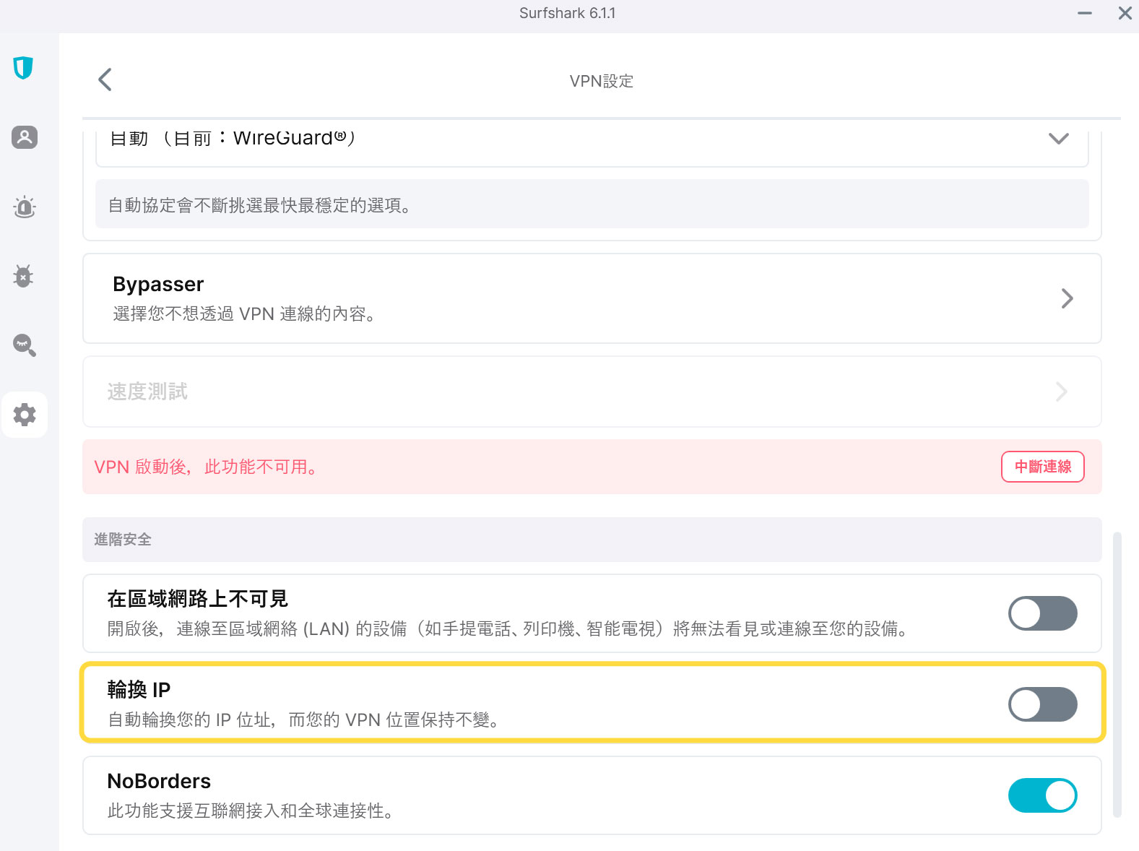Open the Settings gear icon in sidebar
This screenshot has width=1139, height=851.
point(24,415)
